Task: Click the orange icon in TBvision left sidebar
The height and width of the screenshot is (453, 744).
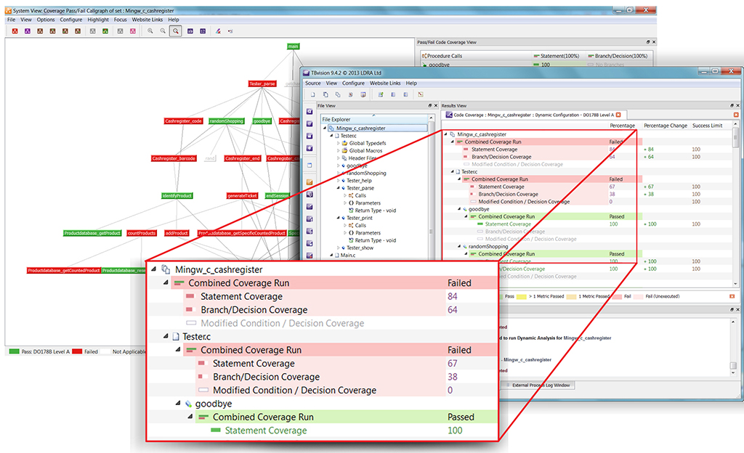Action: [x=309, y=182]
